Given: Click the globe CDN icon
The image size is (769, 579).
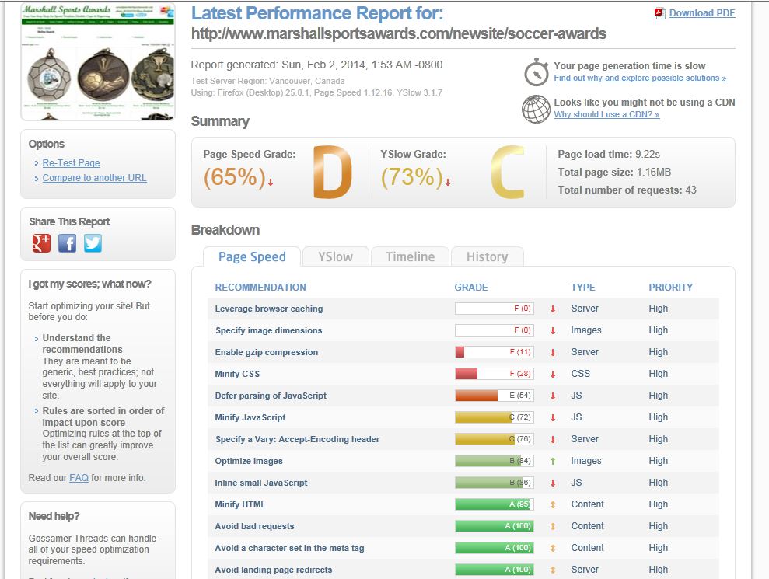Looking at the screenshot, I should click(x=536, y=109).
